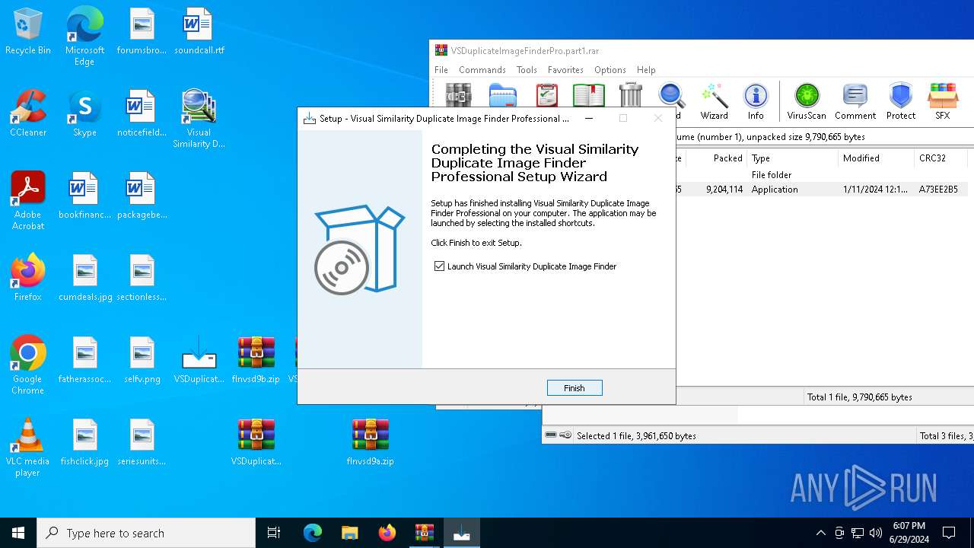Select the Visual Similarity D... desktop shortcut

point(199,119)
